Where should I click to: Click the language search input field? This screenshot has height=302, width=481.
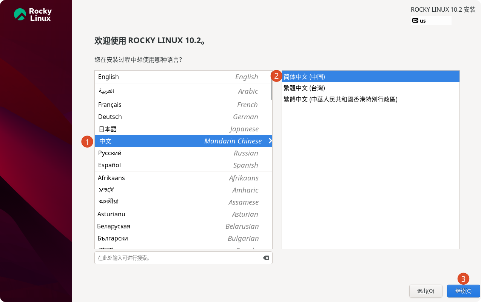point(183,258)
